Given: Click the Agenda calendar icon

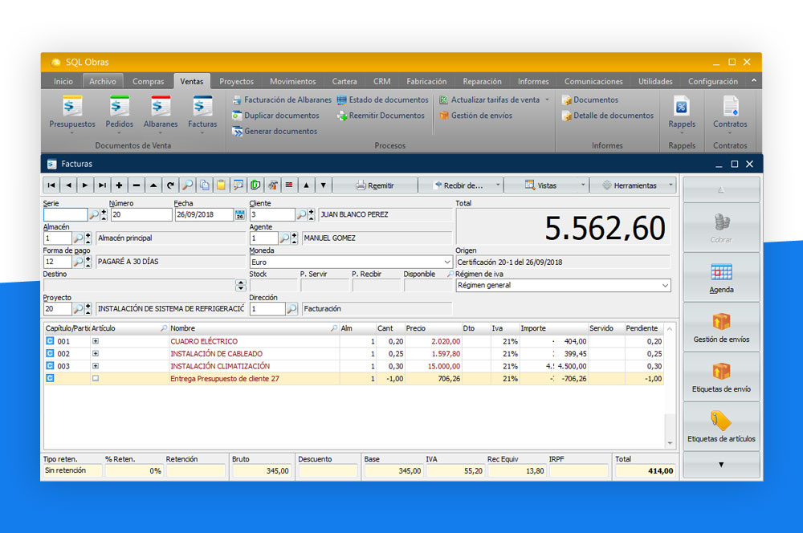Looking at the screenshot, I should 721,272.
